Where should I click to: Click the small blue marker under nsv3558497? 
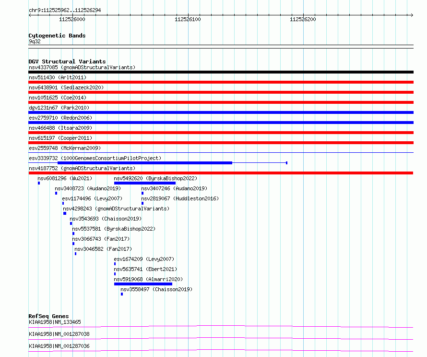(122, 294)
